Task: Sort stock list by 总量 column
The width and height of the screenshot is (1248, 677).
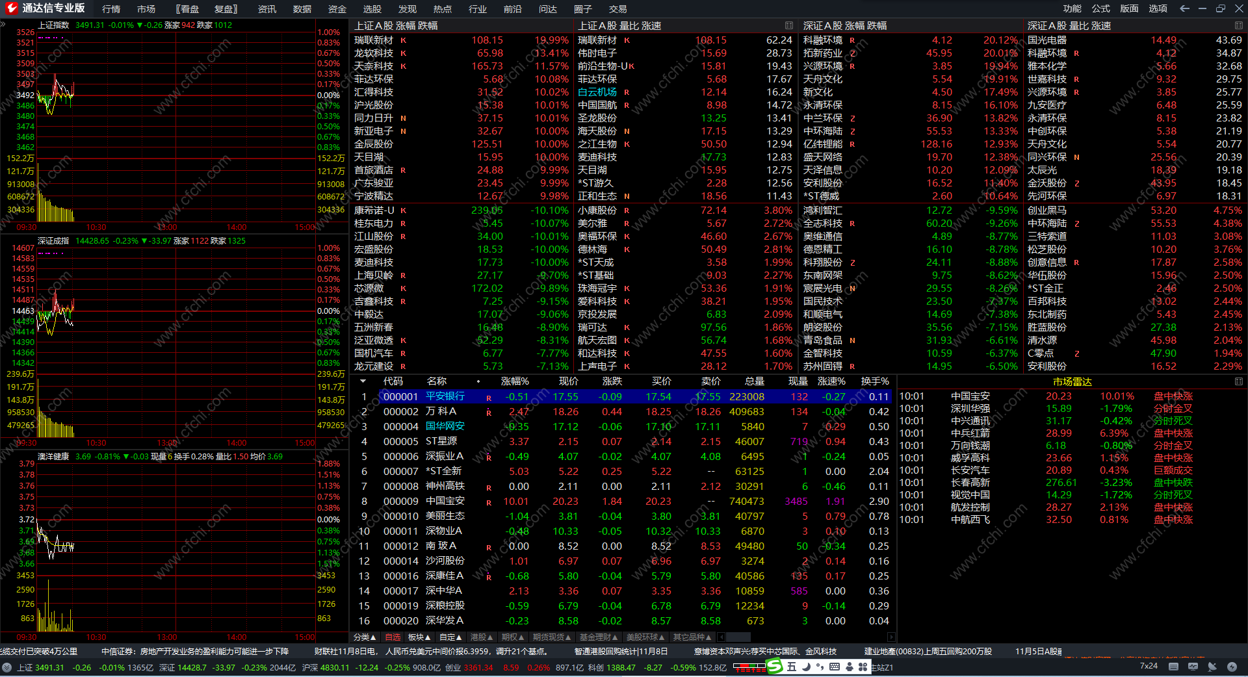Action: pos(755,381)
